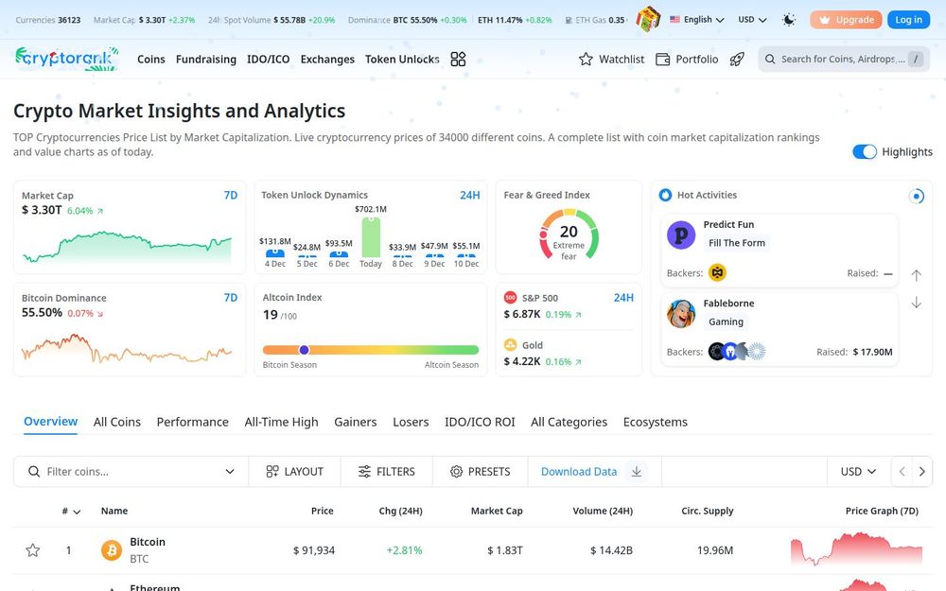Click Hot Activities down arrow
Viewport: 946px width, 591px height.
pos(916,303)
